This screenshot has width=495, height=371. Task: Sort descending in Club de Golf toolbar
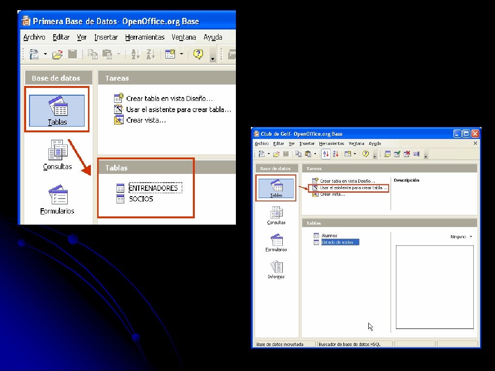click(335, 154)
